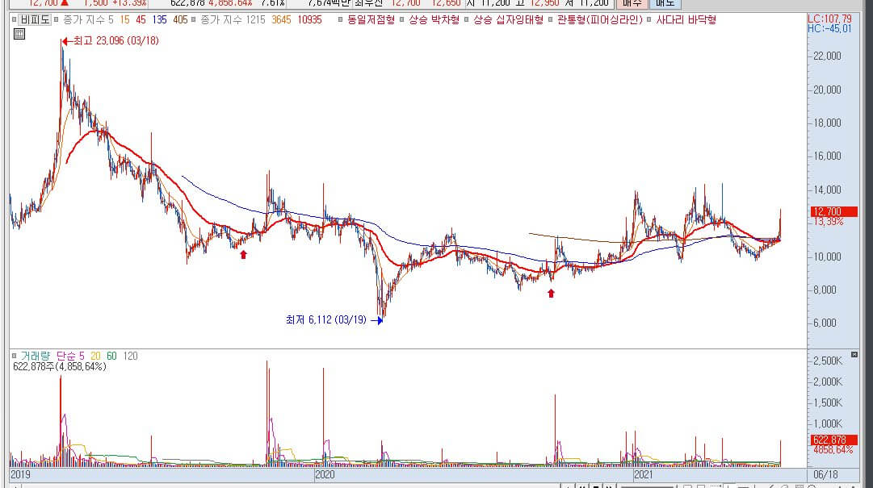Screen dimensions: 873x488
Task: Click the 16,000 price axis value
Action: (x=827, y=156)
